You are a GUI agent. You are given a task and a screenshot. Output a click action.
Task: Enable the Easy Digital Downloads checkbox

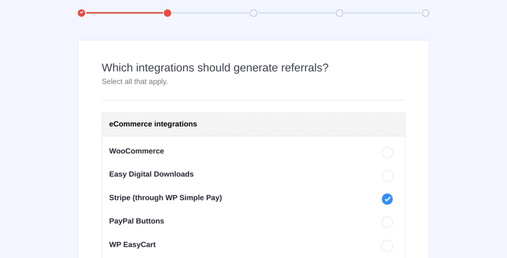pos(387,176)
